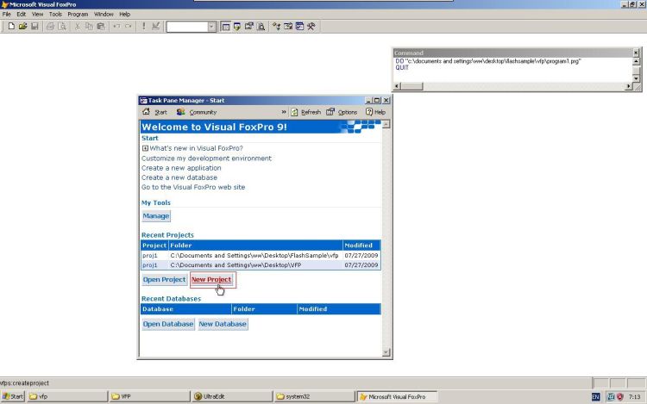This screenshot has width=647, height=404.
Task: Toggle the Command Window toolbar icon
Action: 225,27
